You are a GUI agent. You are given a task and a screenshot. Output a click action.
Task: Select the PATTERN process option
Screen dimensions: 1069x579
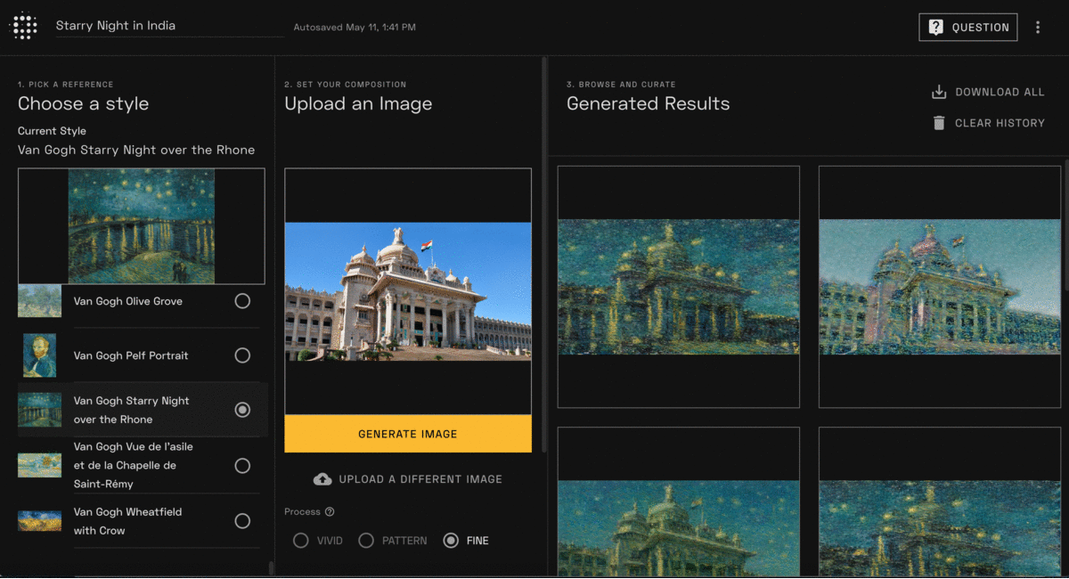[366, 540]
